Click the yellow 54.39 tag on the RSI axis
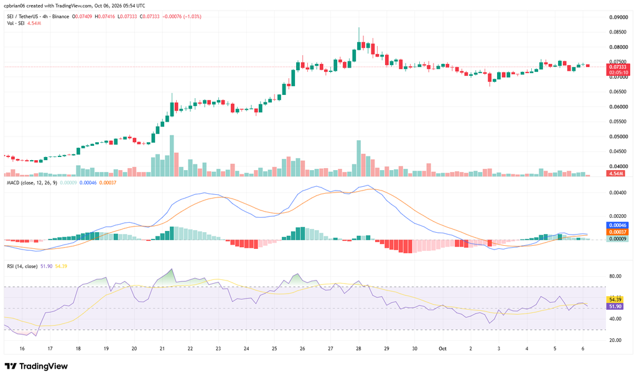637x378 pixels. point(614,300)
